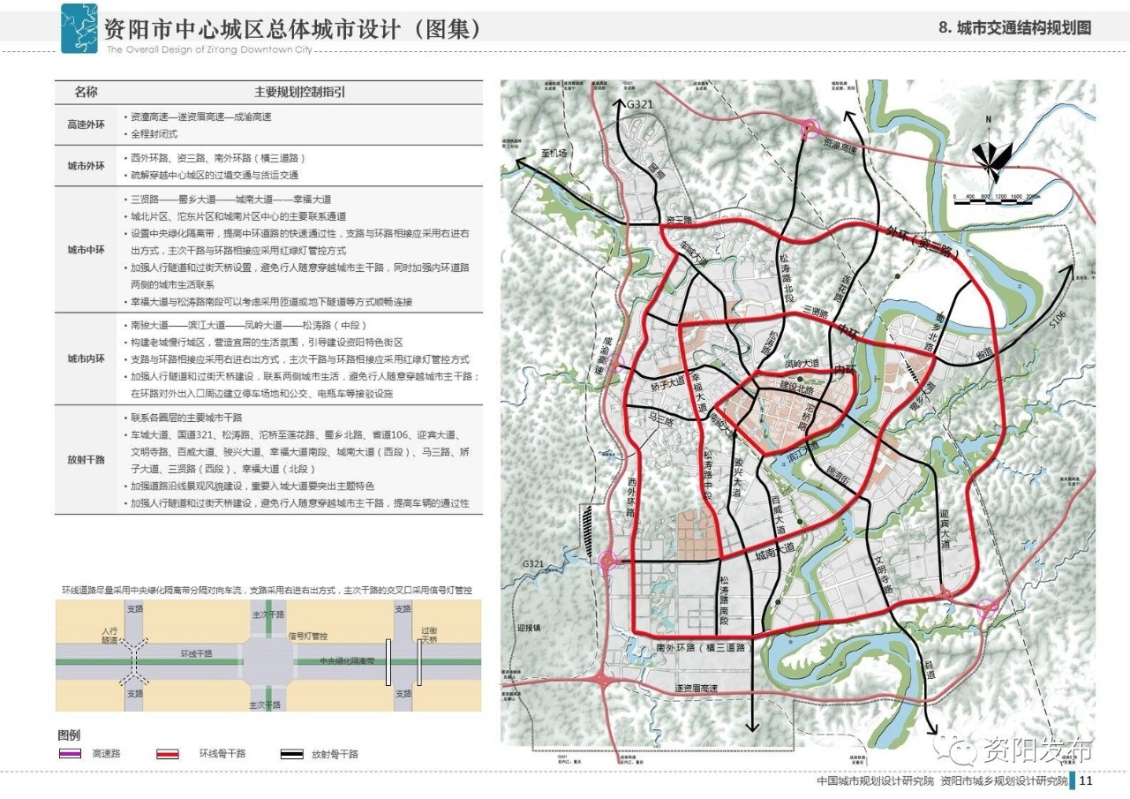Click the 资阳市城乡规划设计研究院 footer text
This screenshot has height=799, width=1130.
1005,781
